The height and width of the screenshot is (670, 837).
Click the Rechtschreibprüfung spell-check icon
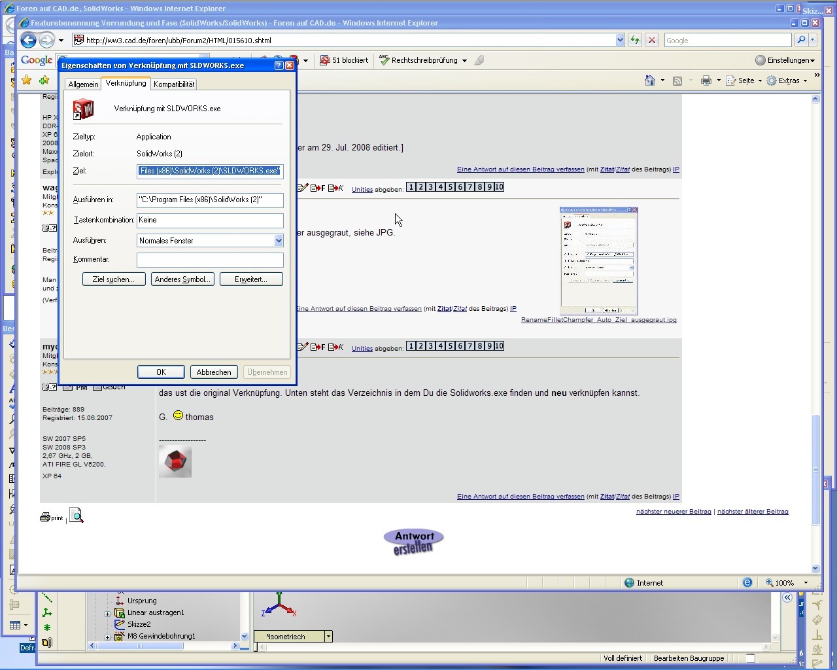384,60
